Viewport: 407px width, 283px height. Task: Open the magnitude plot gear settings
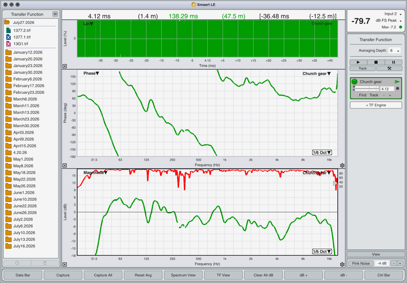coord(342,264)
